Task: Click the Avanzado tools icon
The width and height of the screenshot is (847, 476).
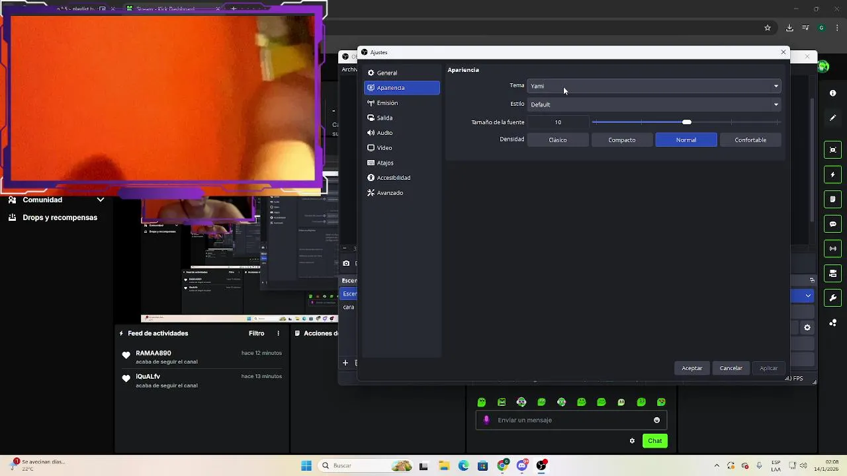Action: click(x=371, y=192)
